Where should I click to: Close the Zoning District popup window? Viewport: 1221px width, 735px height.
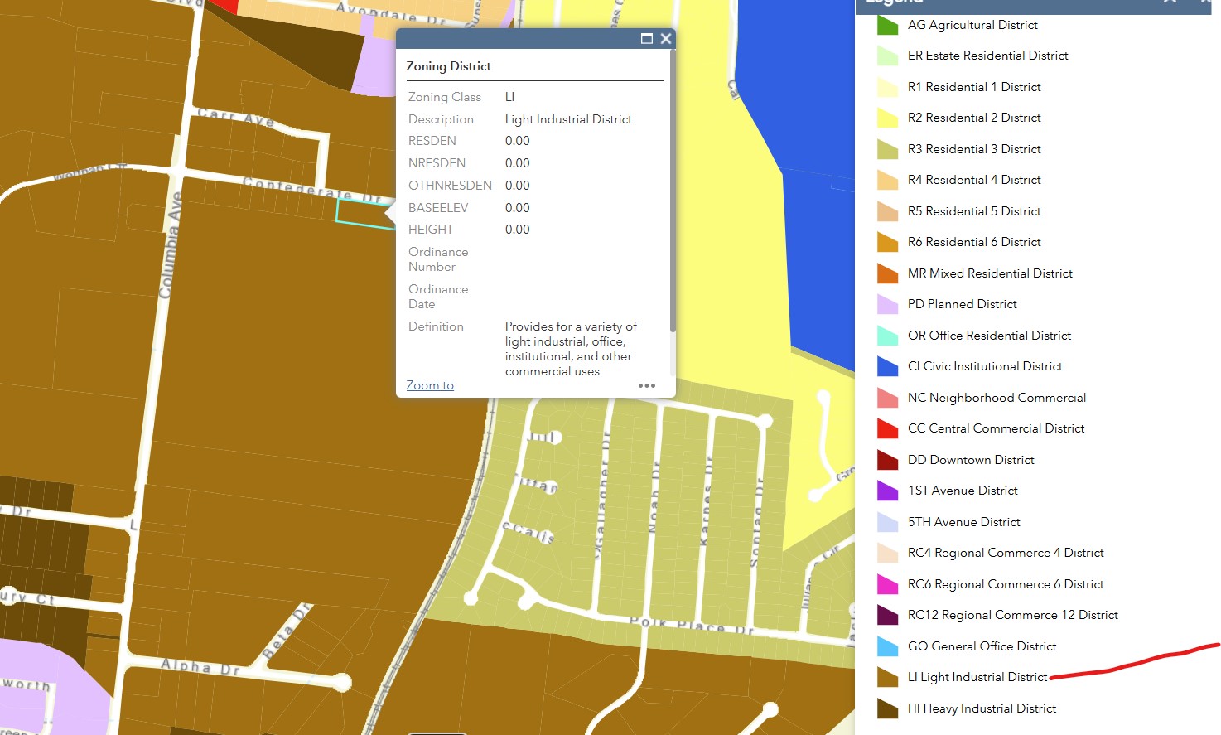(x=666, y=39)
